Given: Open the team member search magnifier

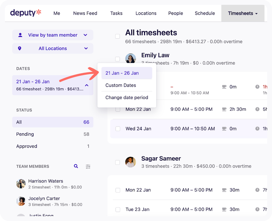Looking at the screenshot, I should (x=76, y=166).
